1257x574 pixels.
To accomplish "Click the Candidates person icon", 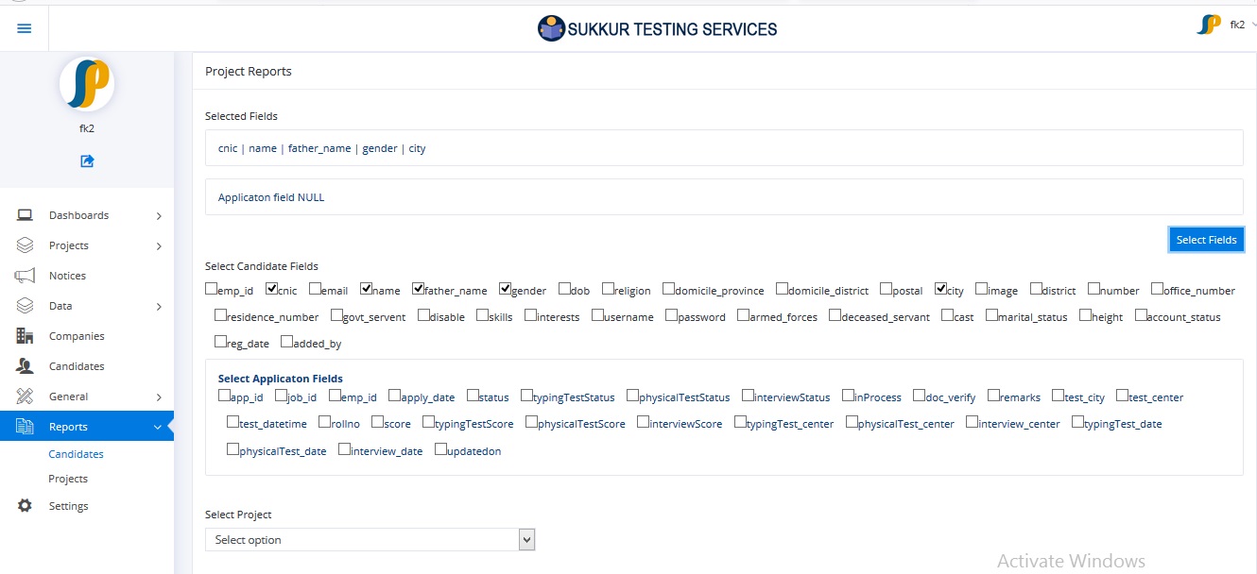I will (x=26, y=366).
